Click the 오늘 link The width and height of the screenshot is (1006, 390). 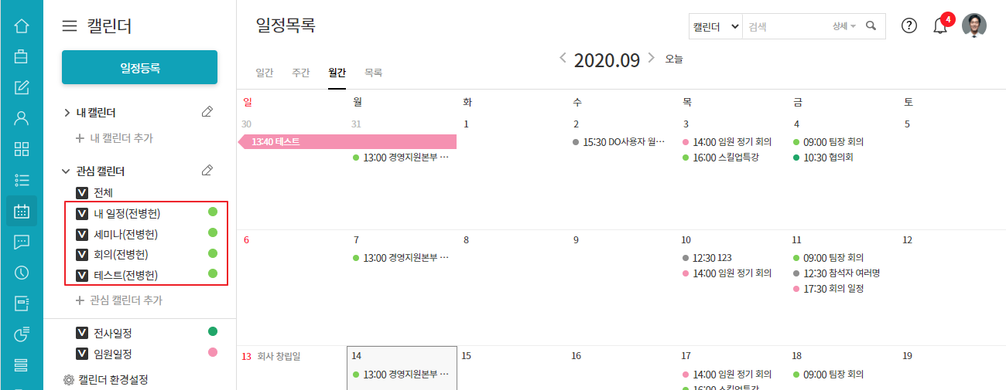coord(674,59)
